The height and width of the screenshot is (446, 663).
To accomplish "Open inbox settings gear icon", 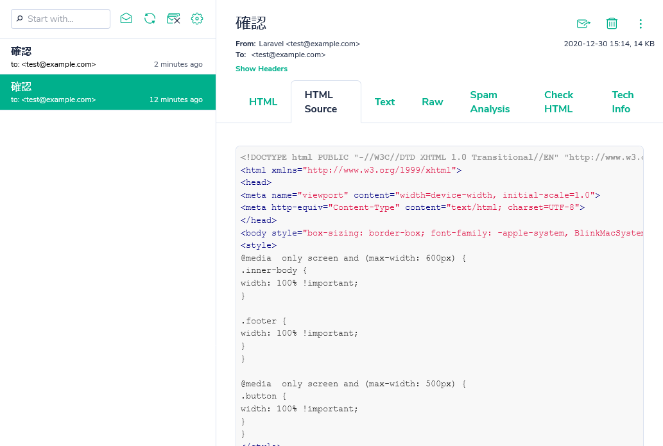I will 197,18.
